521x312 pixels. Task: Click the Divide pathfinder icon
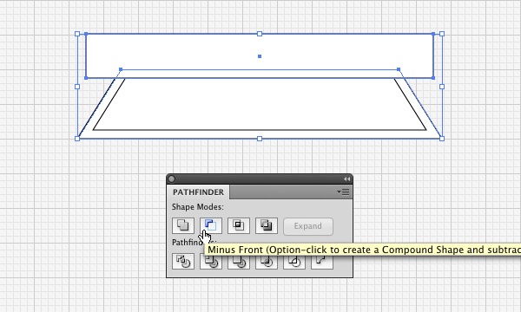click(x=183, y=261)
